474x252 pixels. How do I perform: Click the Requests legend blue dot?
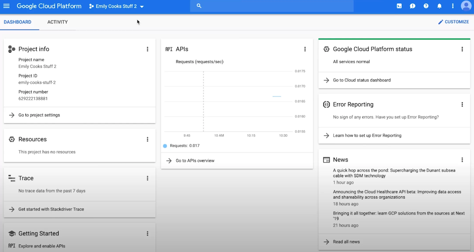(165, 146)
